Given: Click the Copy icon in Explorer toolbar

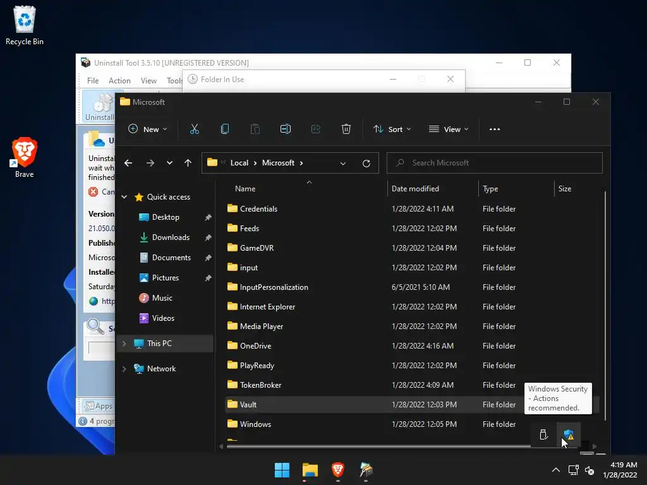Looking at the screenshot, I should tap(225, 129).
